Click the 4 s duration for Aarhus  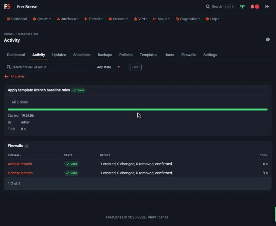(x=265, y=164)
